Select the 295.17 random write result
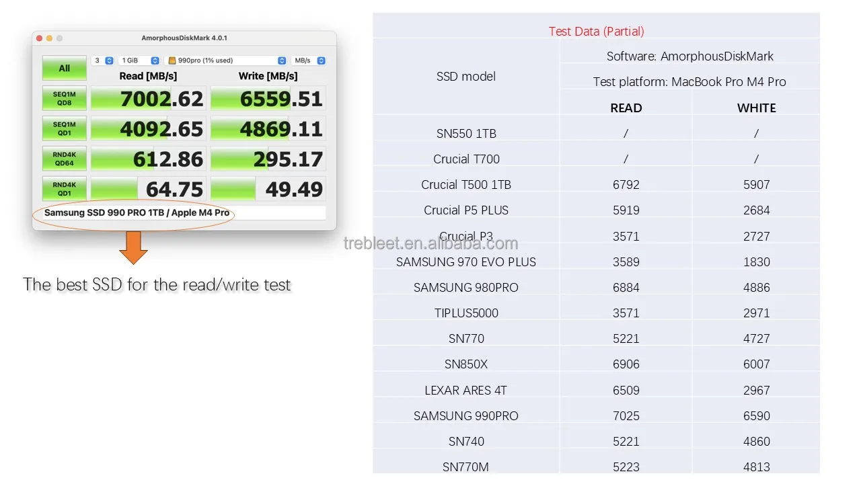The image size is (861, 484). [x=268, y=159]
